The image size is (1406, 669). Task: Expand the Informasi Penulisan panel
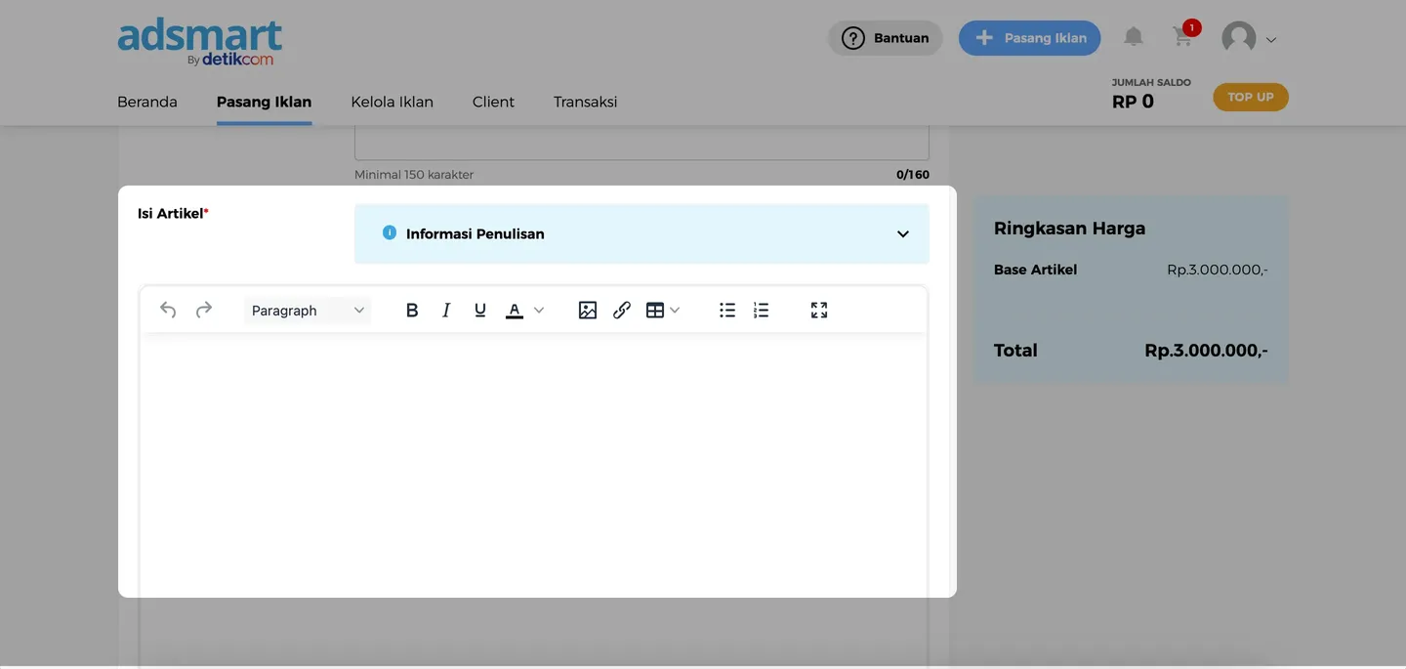[902, 234]
